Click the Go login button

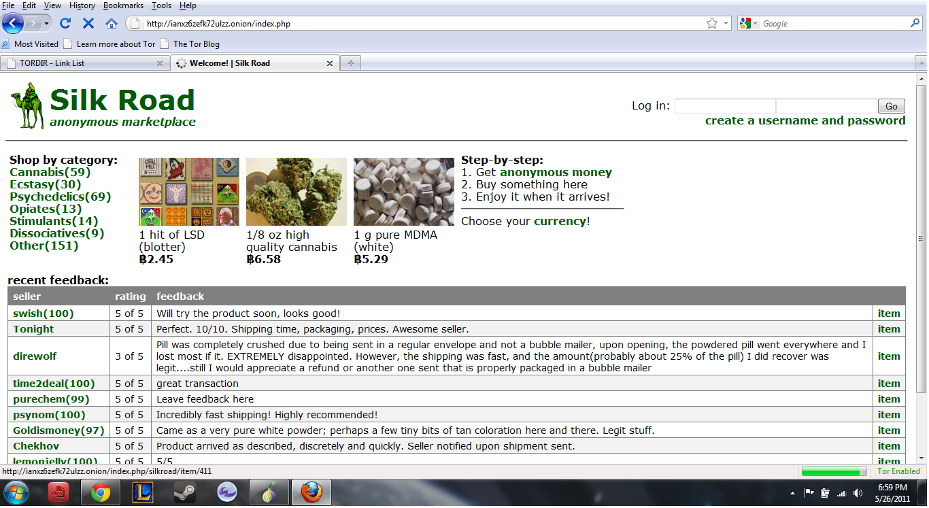[x=892, y=106]
